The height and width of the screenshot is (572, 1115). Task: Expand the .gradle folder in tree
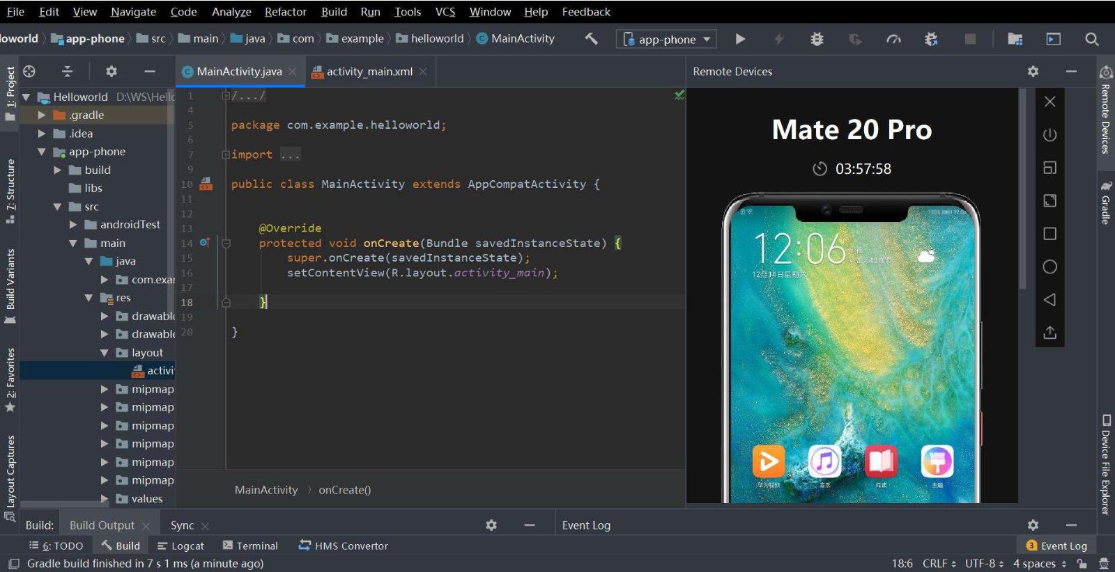[x=42, y=116]
